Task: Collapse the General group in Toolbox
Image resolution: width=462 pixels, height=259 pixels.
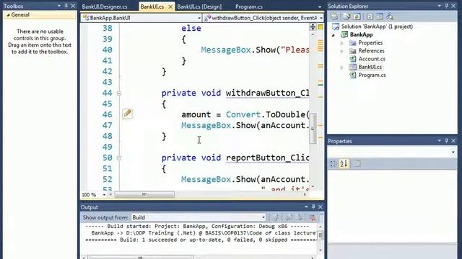Action: click(8, 15)
